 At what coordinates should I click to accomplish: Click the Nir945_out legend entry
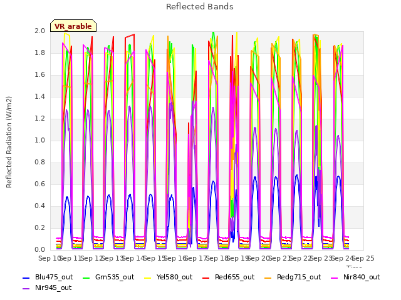tap(47, 287)
